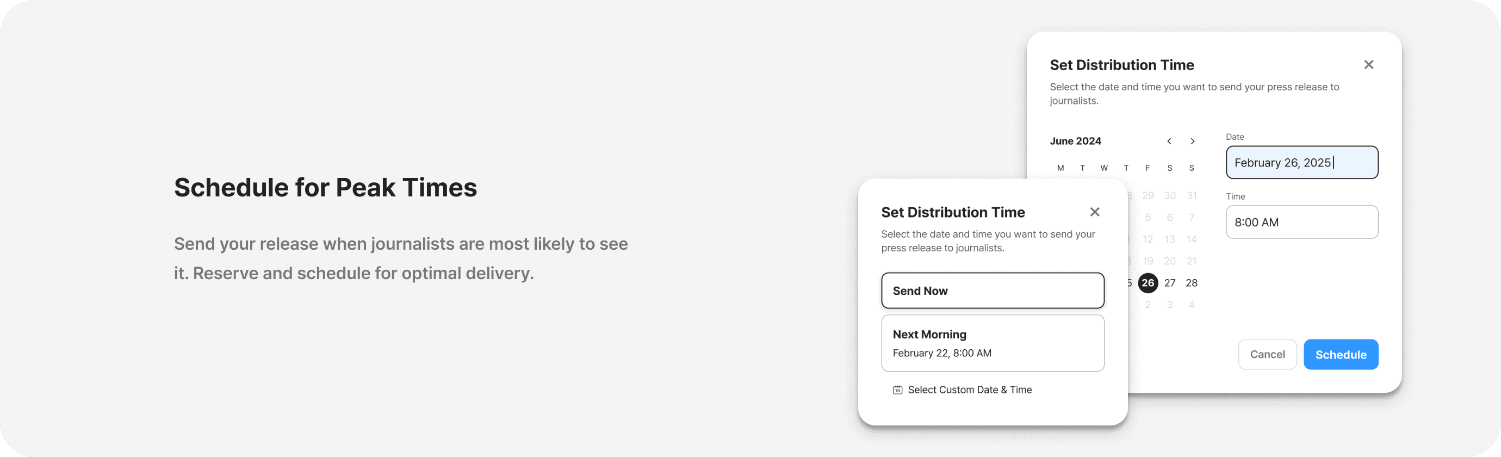Pick day 28 in the calendar
This screenshot has height=457, width=1501.
[1192, 283]
